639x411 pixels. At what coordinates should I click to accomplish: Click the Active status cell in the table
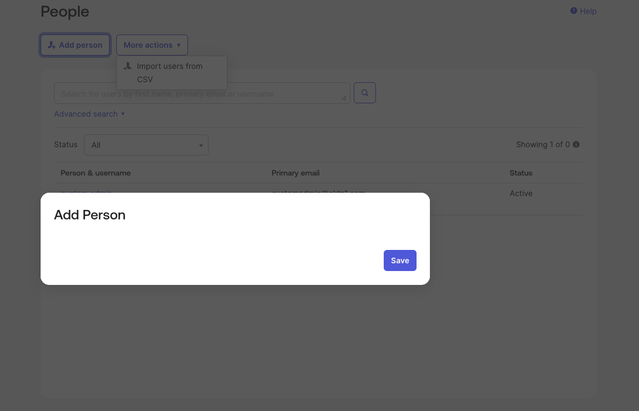click(521, 193)
